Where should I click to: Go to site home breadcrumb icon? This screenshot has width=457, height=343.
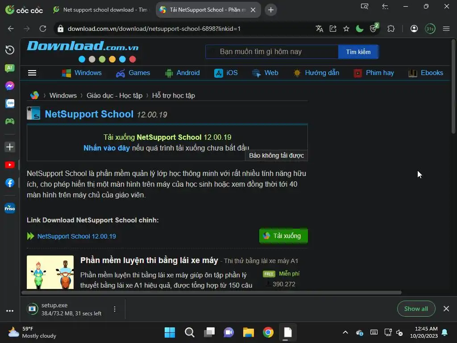pyautogui.click(x=34, y=96)
